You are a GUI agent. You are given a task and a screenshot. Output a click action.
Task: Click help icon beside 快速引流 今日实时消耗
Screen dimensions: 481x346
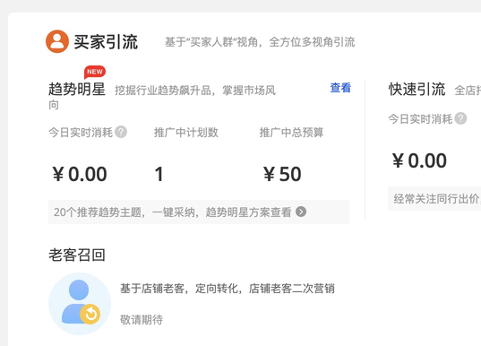pyautogui.click(x=460, y=118)
